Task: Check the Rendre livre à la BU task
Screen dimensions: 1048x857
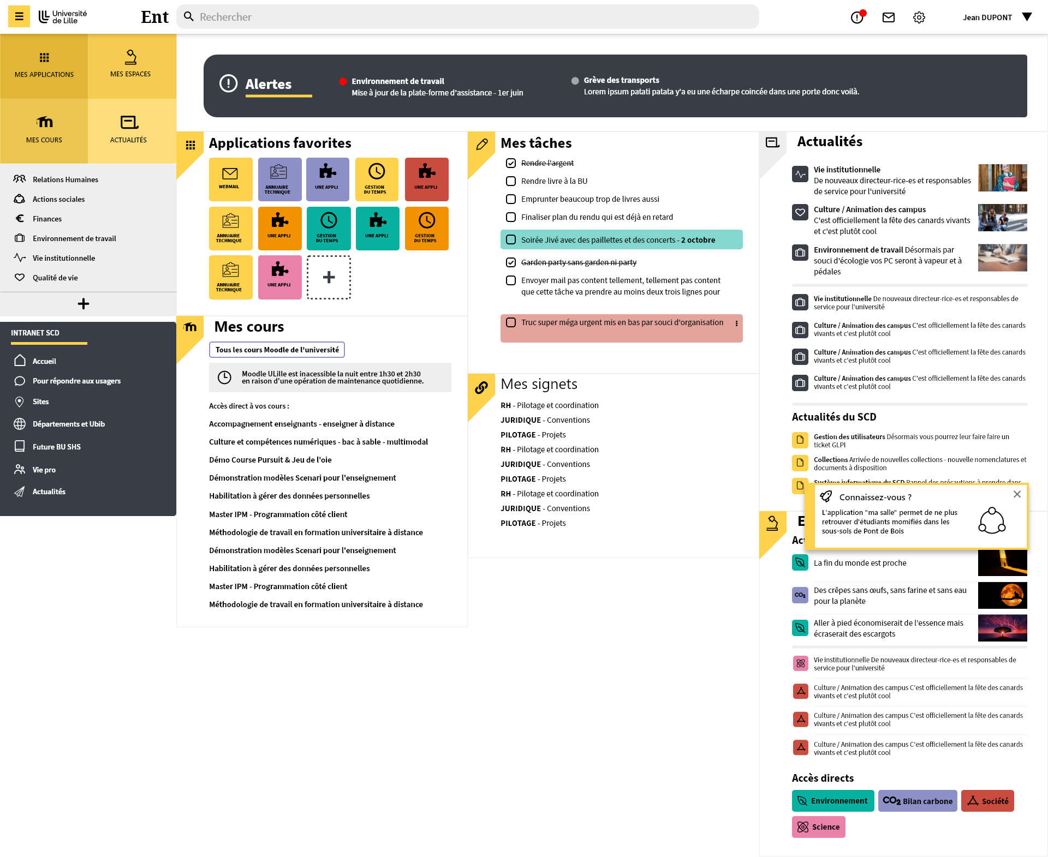Action: click(511, 181)
